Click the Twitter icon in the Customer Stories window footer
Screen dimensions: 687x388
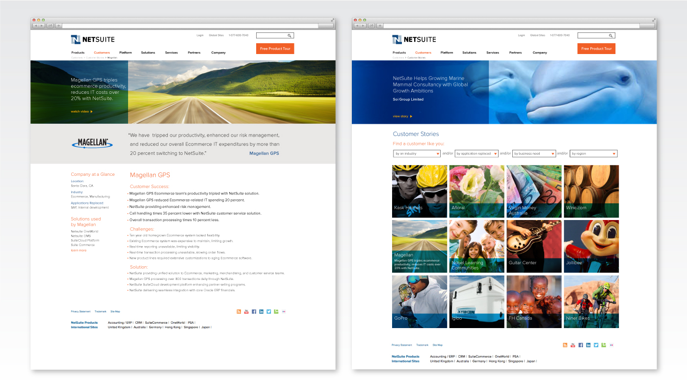[596, 345]
